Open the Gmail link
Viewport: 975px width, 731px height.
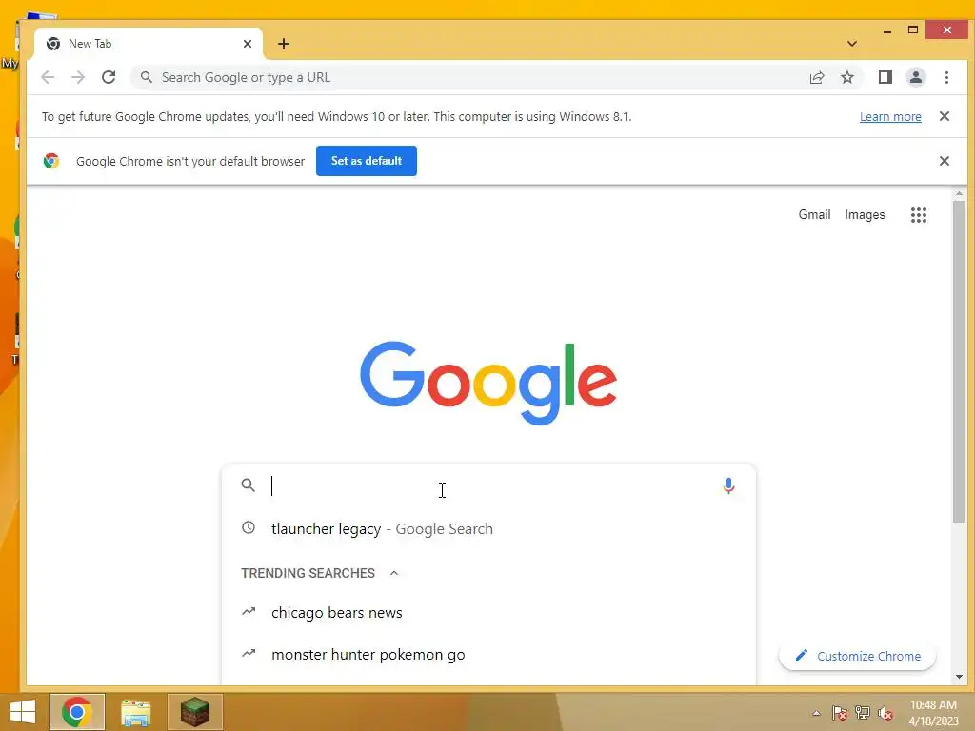coord(814,214)
